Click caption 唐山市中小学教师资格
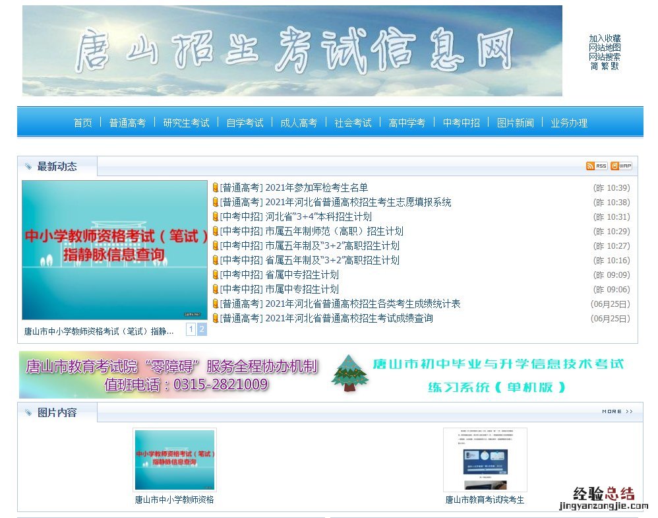 [174, 500]
